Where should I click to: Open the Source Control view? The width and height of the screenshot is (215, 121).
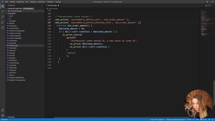pyautogui.click(x=3, y=17)
